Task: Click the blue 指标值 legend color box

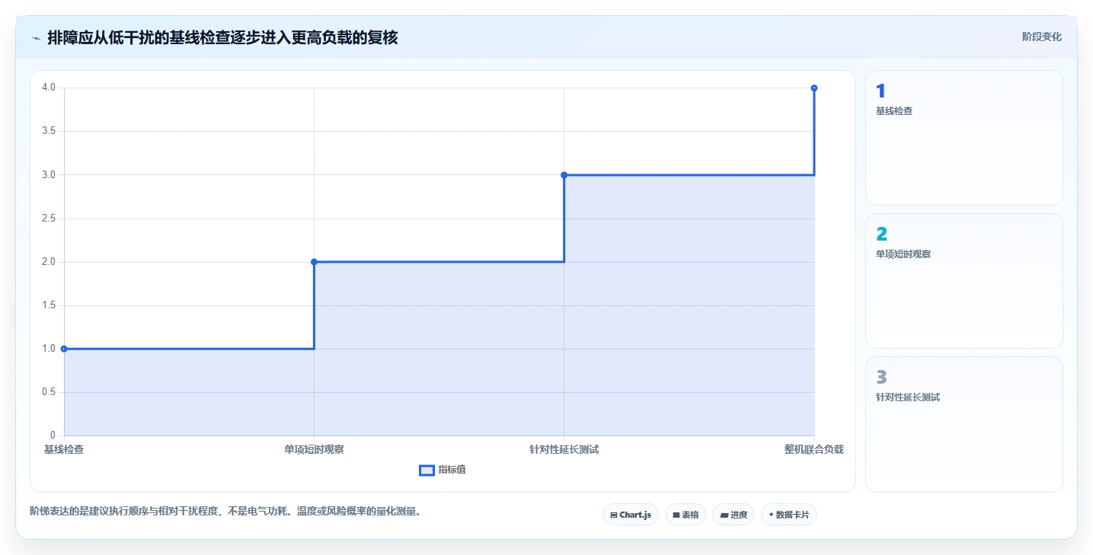Action: point(427,470)
